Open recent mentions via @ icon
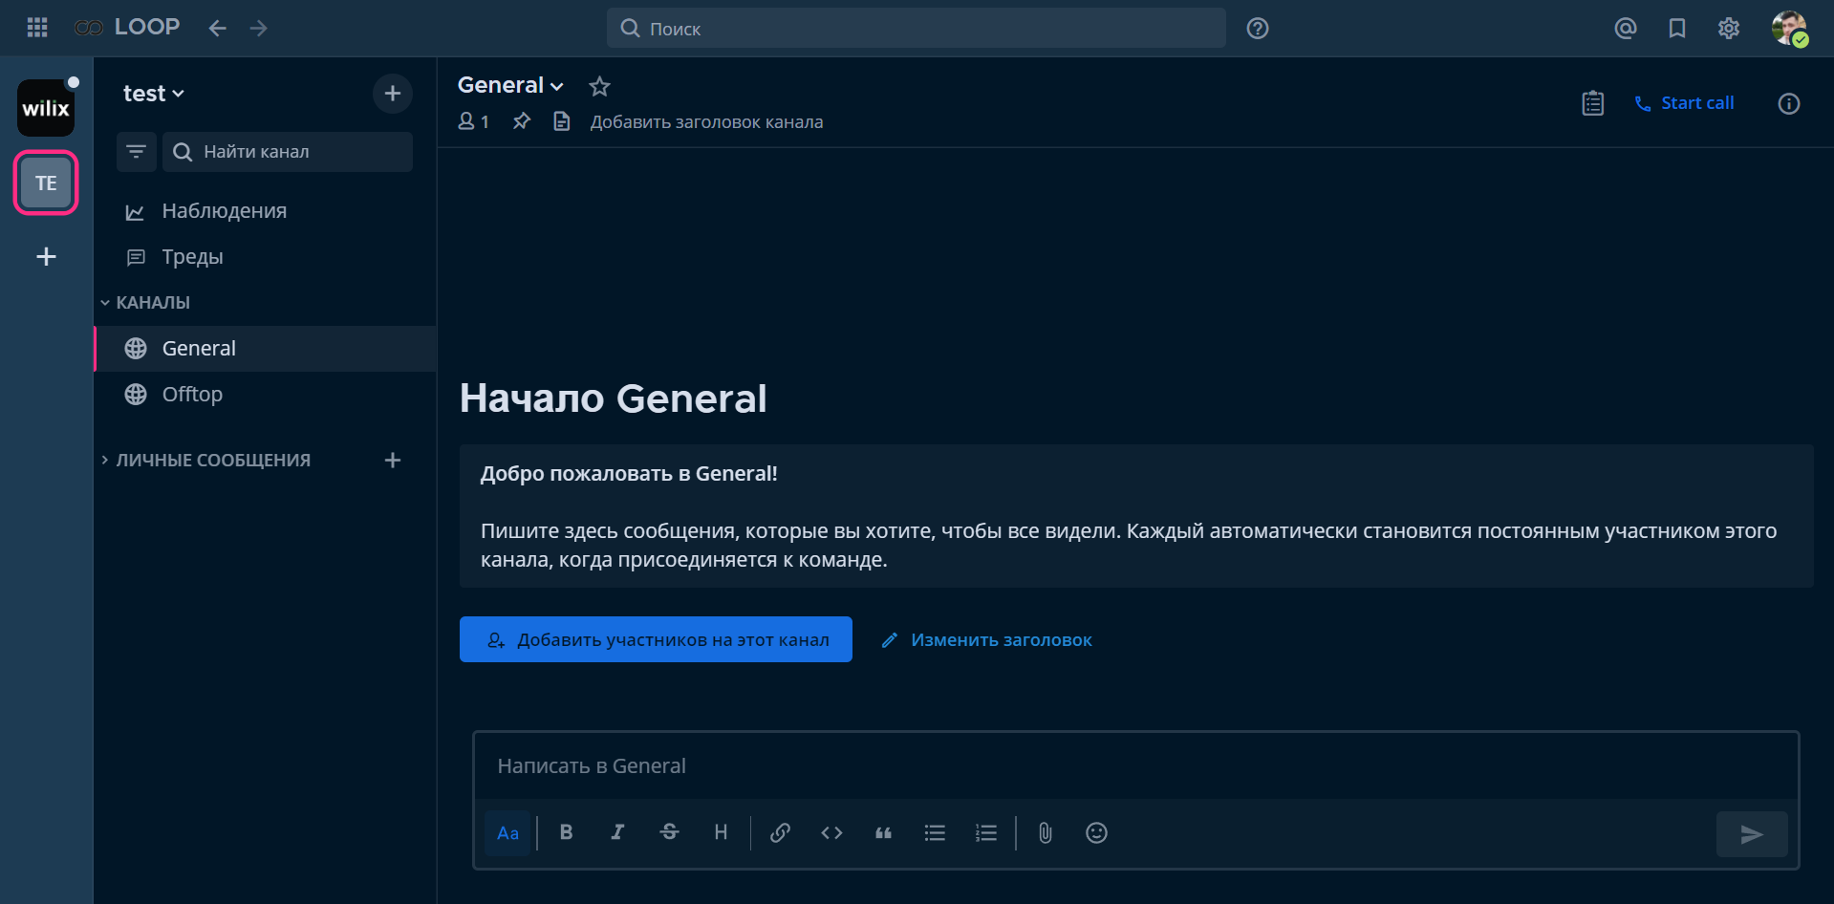Viewport: 1834px width, 904px height. [1625, 29]
